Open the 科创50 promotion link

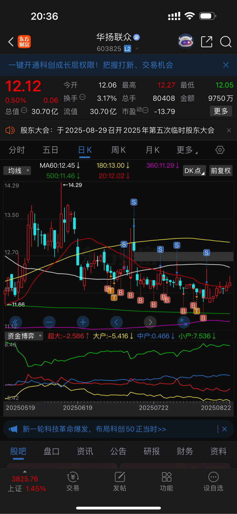coord(94,429)
